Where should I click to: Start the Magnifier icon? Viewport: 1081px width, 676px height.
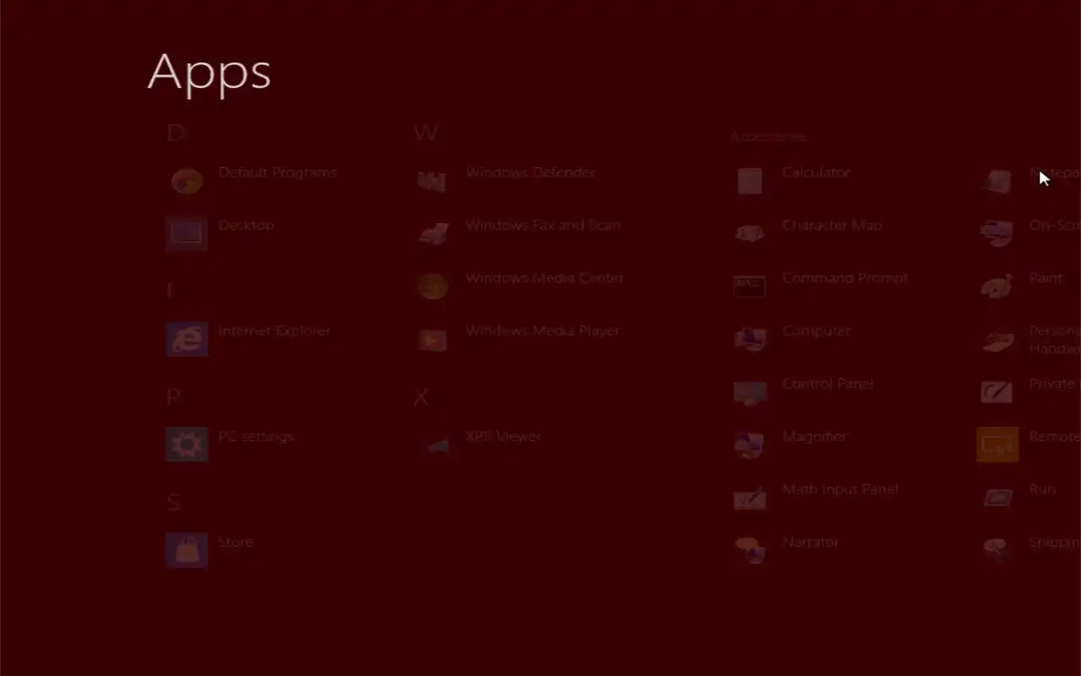point(749,445)
